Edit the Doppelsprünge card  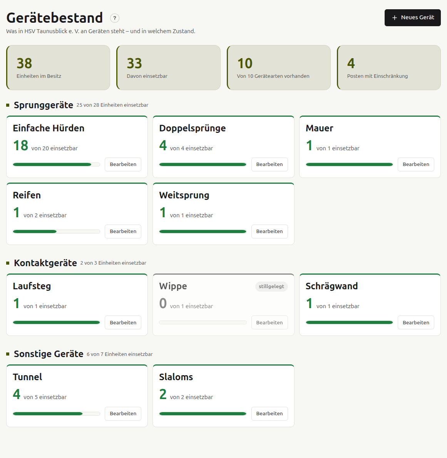270,164
